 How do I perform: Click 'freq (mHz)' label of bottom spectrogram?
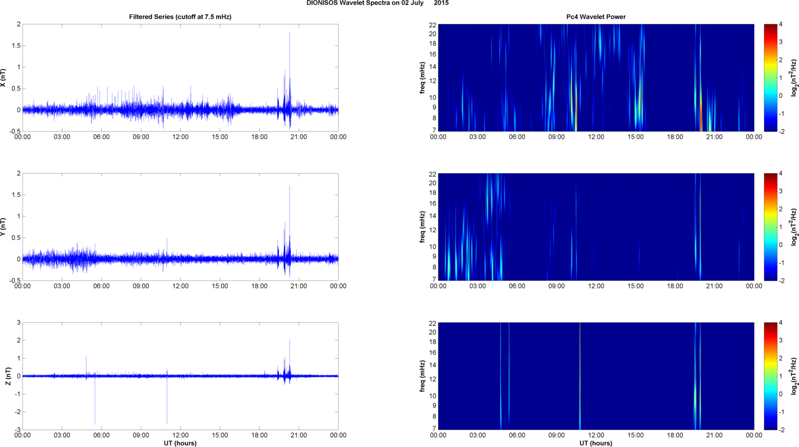click(422, 376)
